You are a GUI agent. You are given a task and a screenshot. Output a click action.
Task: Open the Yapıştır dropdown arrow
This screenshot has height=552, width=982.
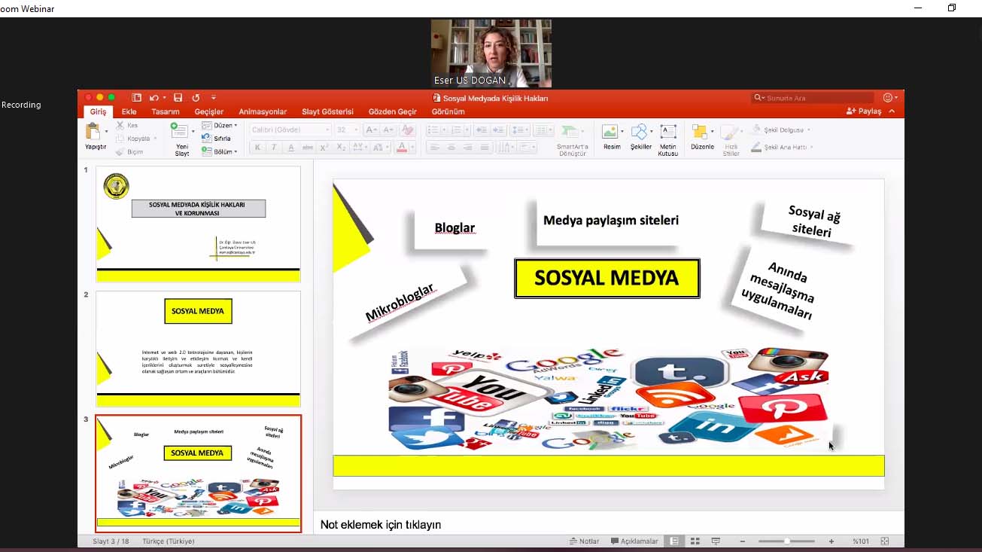(x=106, y=132)
